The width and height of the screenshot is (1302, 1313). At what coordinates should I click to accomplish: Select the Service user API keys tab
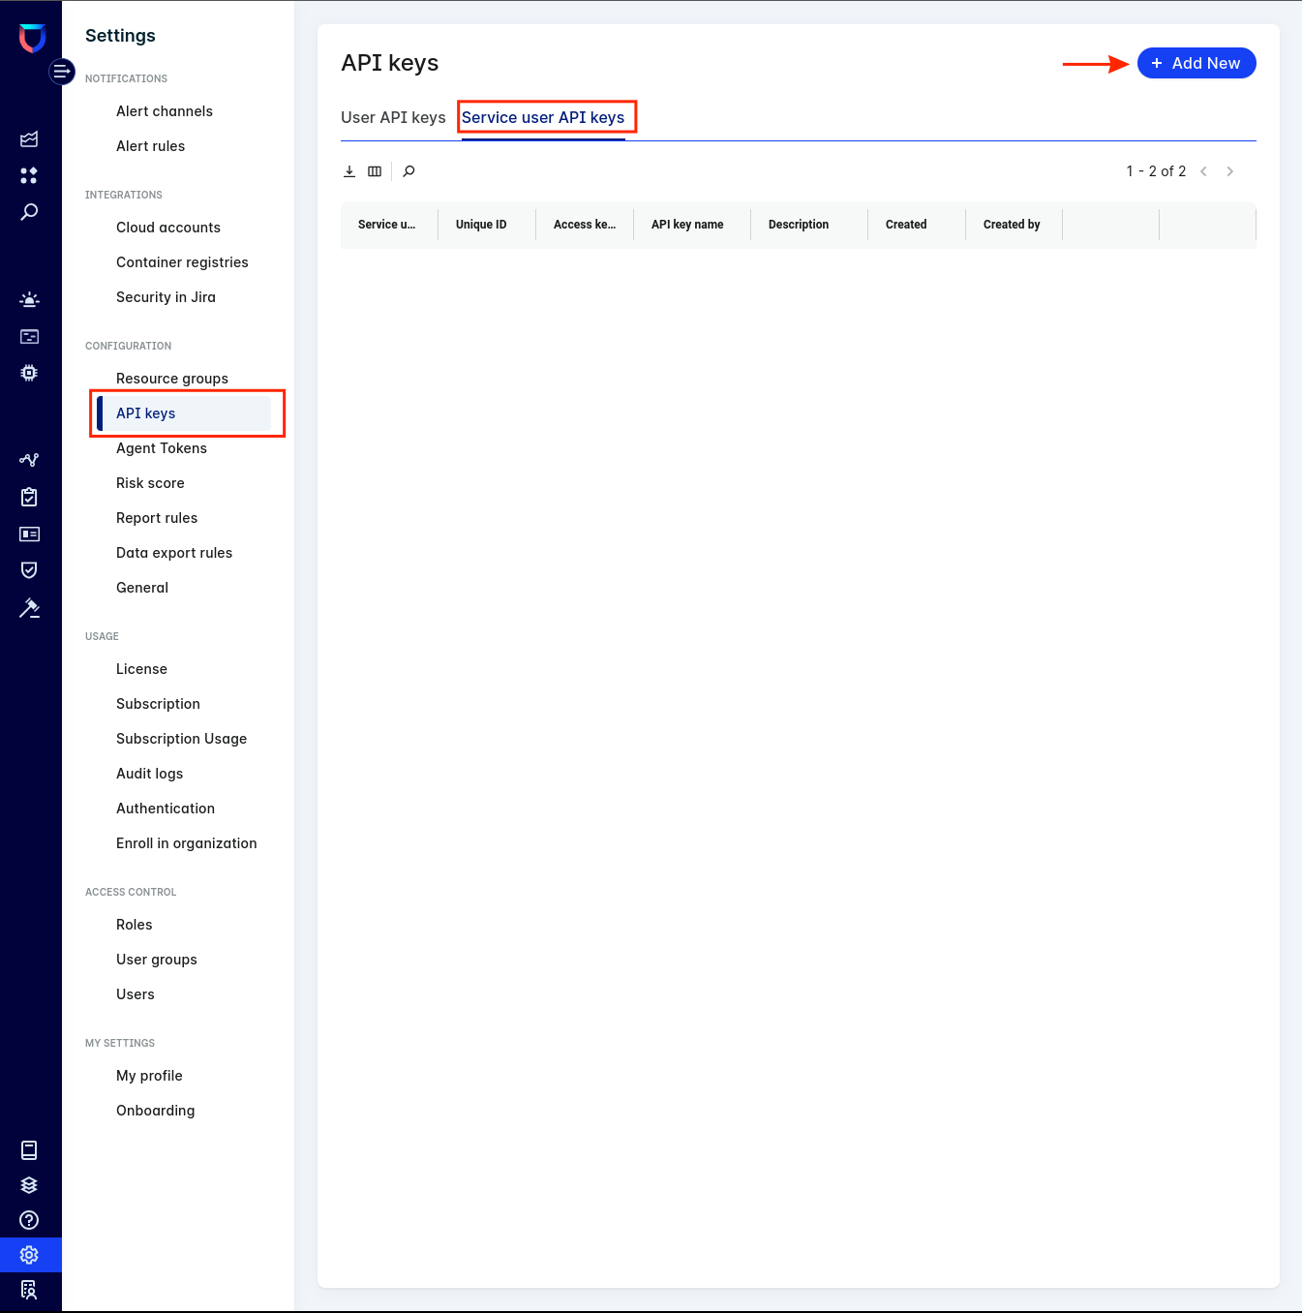pos(543,117)
